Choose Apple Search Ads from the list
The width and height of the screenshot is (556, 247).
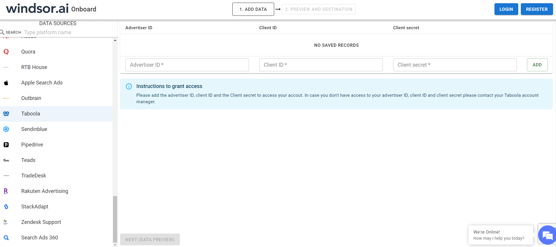[x=56, y=83]
